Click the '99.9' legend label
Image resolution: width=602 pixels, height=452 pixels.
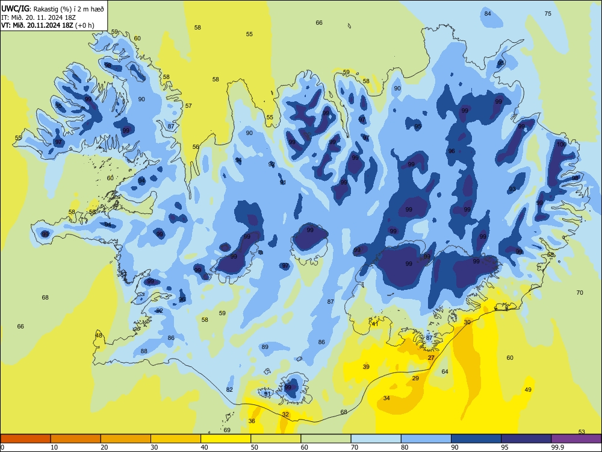[x=557, y=447]
